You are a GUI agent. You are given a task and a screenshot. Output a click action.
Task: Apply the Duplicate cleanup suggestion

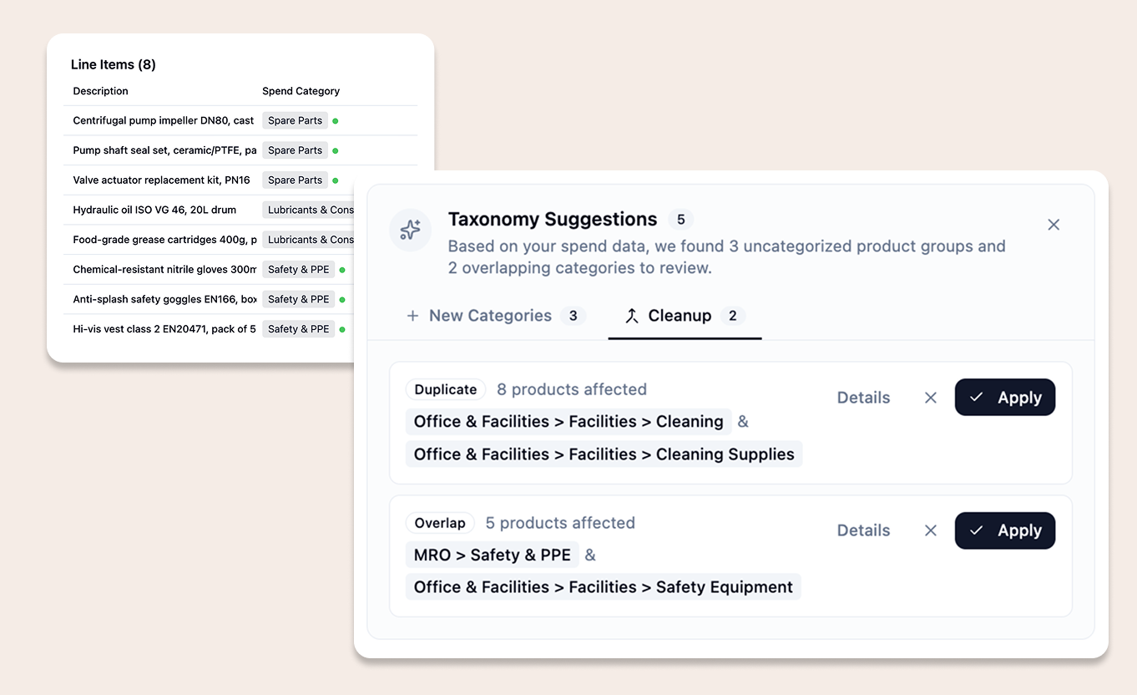click(1005, 397)
